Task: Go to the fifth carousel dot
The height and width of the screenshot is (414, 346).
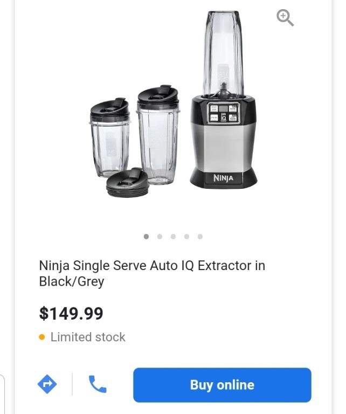Action: click(200, 236)
